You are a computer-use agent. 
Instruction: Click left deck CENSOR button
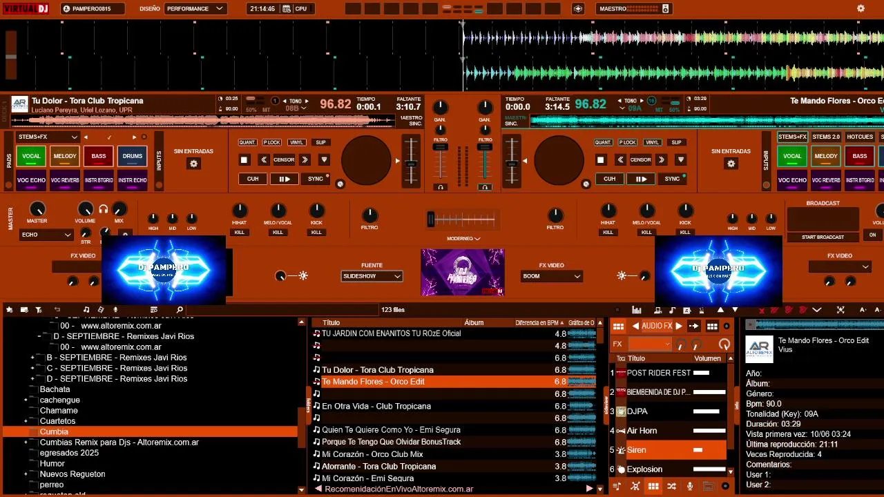284,159
